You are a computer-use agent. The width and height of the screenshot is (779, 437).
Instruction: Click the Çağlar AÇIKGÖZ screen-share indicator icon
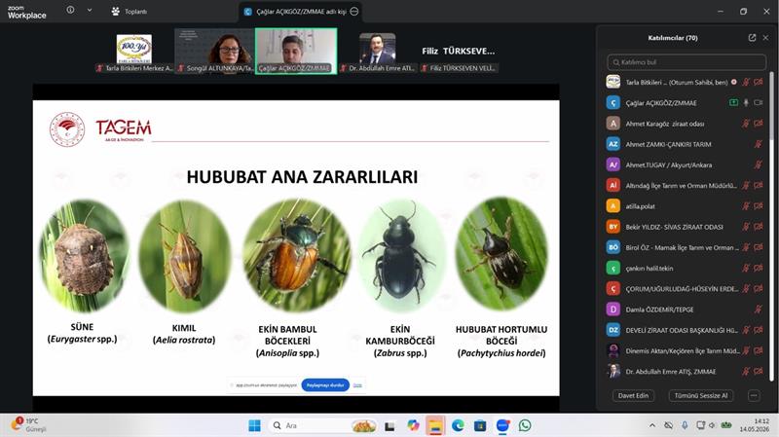click(733, 102)
